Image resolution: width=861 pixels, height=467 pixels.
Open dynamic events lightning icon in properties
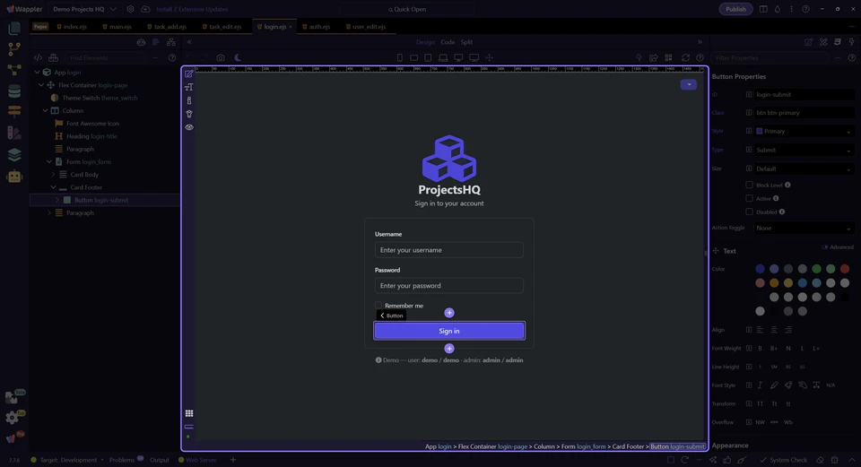[x=852, y=42]
